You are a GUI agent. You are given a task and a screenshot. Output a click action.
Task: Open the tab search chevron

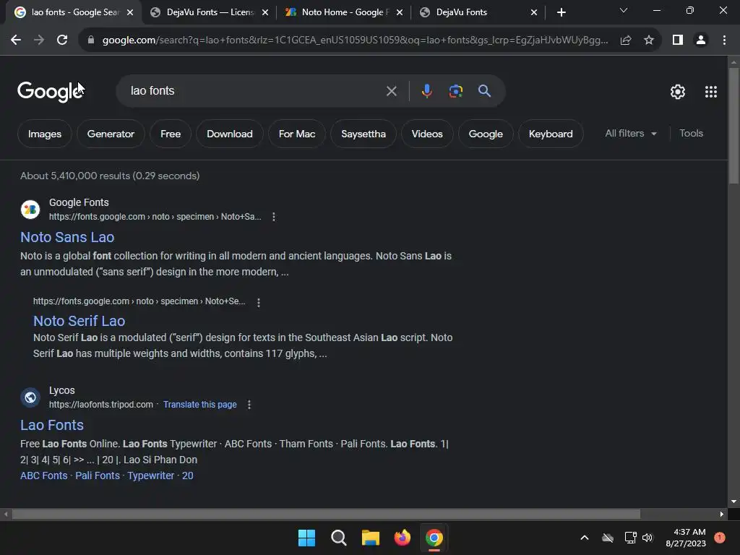coord(624,10)
